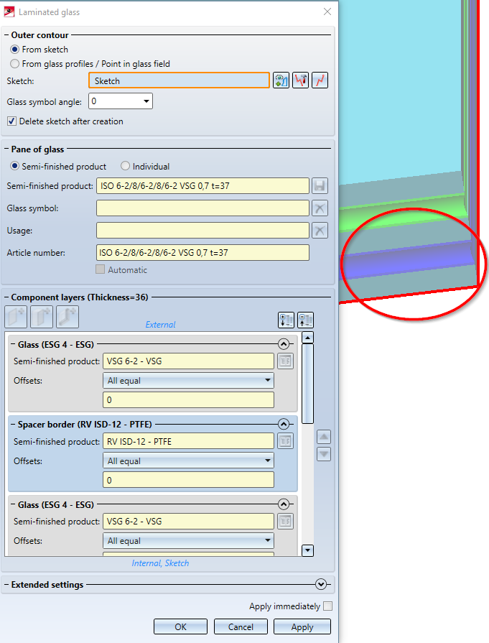Screen dimensions: 489x643
Task: Click Spacer border offset value field
Action: [x=188, y=480]
